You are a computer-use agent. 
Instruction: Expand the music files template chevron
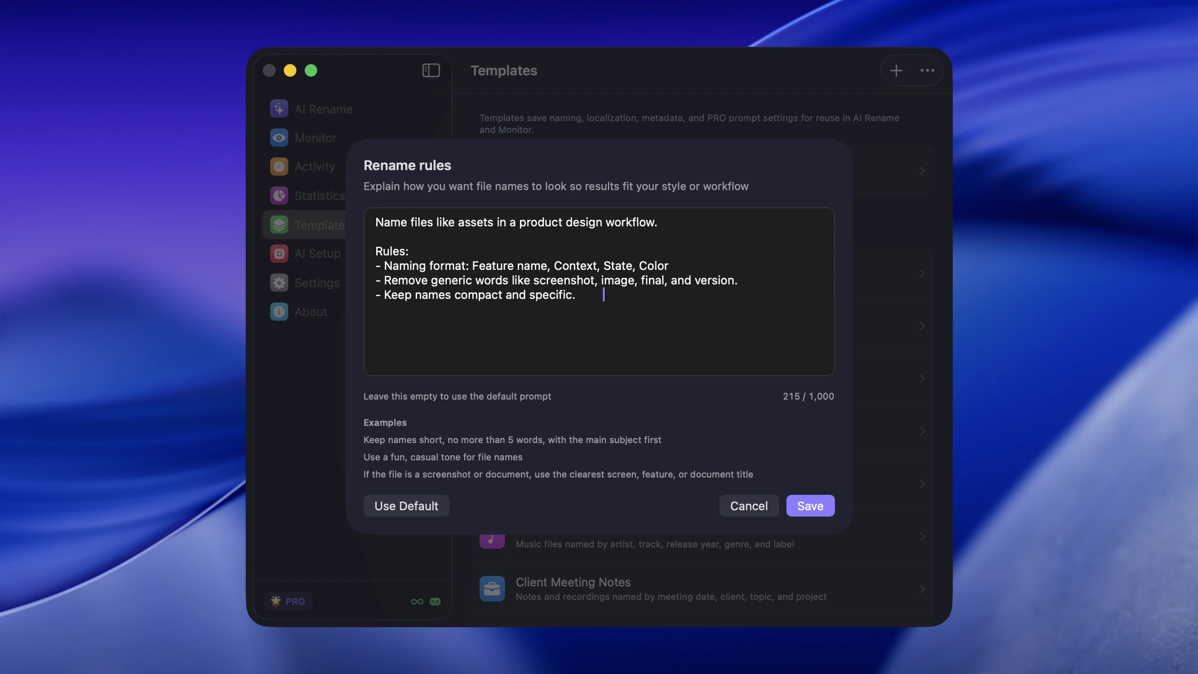tap(922, 536)
